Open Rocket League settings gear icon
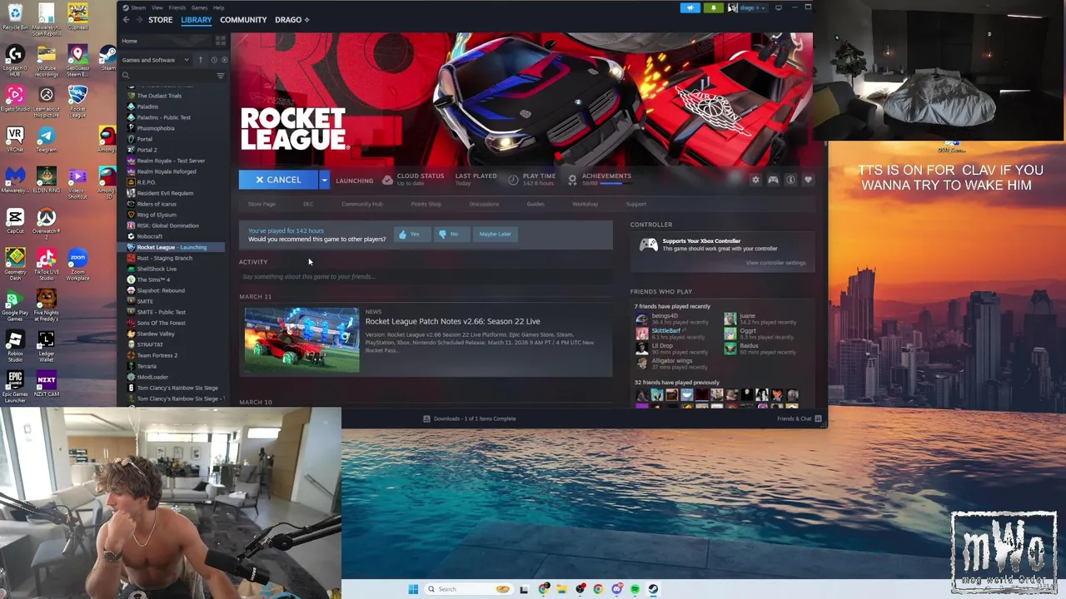The height and width of the screenshot is (599, 1066). coord(755,180)
